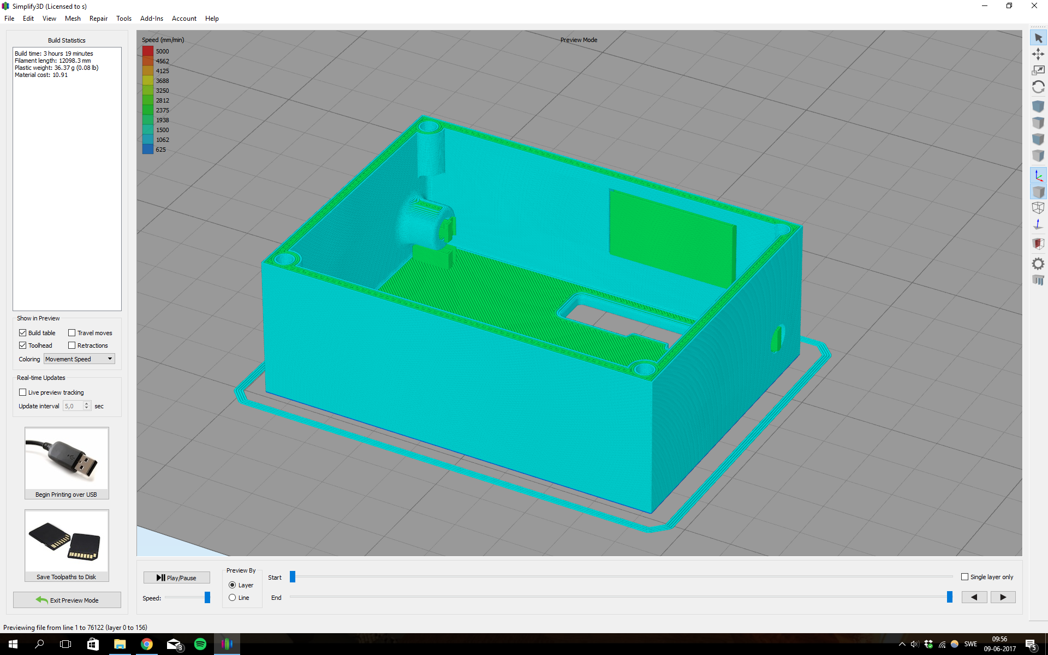The image size is (1048, 655).
Task: Click the playback Speed slider handle
Action: (207, 598)
